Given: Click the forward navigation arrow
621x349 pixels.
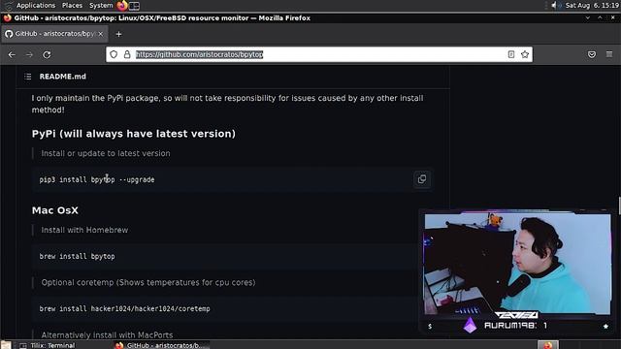Looking at the screenshot, I should [29, 54].
